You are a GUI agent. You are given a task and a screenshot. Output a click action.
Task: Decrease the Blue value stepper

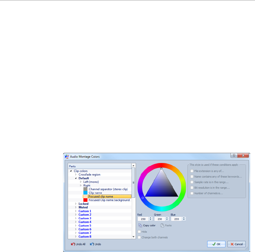[x=184, y=220]
